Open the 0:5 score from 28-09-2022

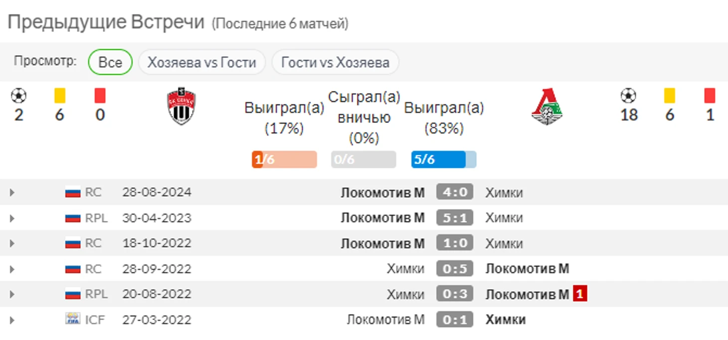(x=454, y=269)
